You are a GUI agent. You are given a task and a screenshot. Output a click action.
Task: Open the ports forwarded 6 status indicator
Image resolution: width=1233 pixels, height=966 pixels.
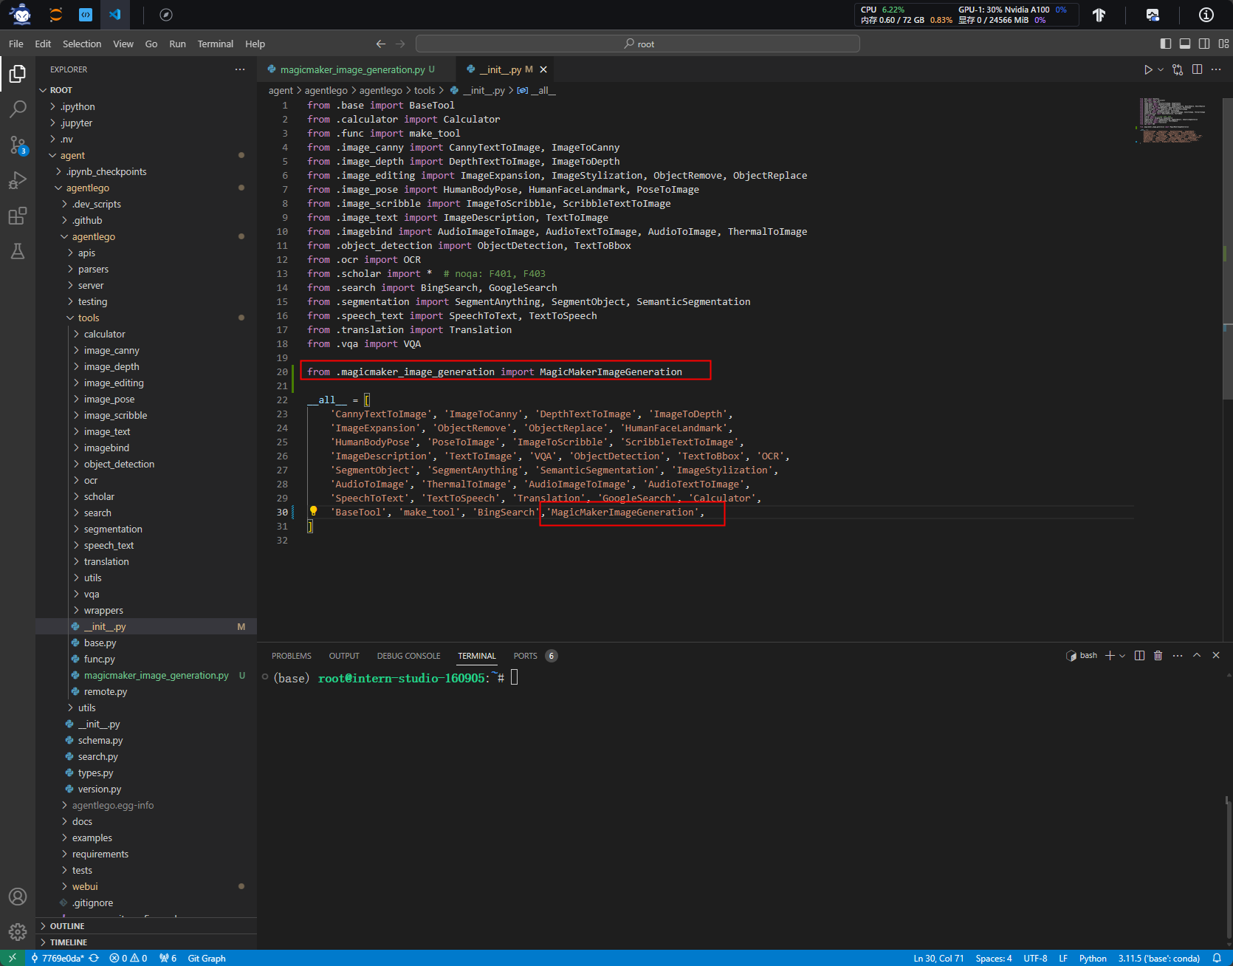(x=168, y=958)
